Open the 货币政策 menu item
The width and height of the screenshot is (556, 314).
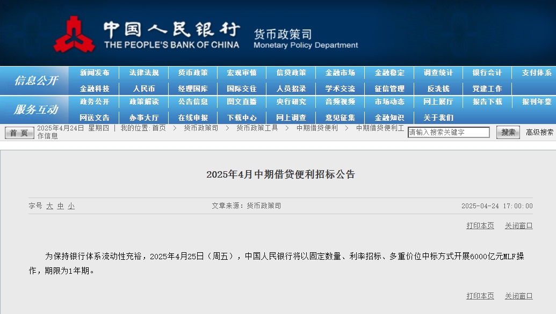(x=193, y=73)
